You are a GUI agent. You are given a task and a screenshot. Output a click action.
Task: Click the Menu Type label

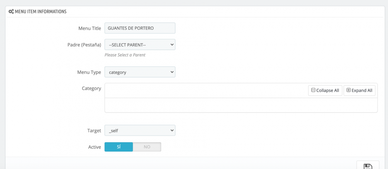point(89,72)
